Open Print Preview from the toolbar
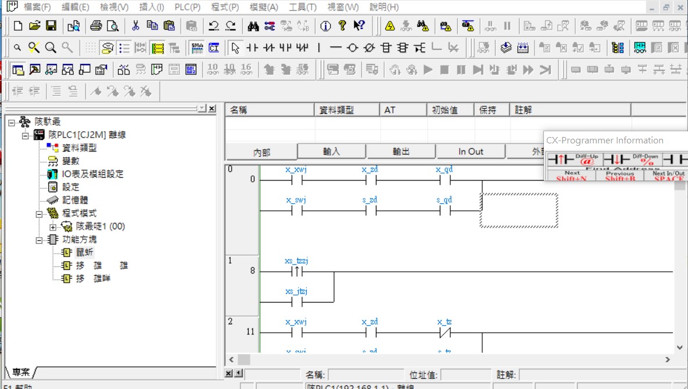The image size is (688, 389). tap(112, 26)
